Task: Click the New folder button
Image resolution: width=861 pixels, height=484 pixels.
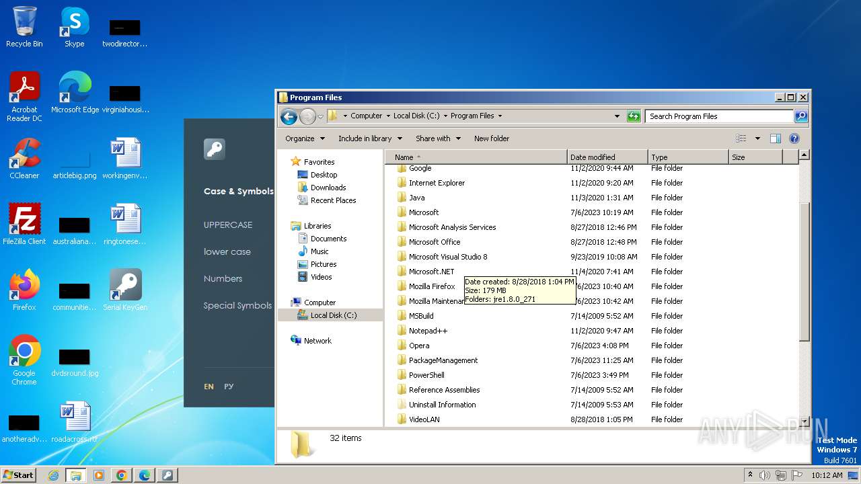Action: [x=492, y=138]
